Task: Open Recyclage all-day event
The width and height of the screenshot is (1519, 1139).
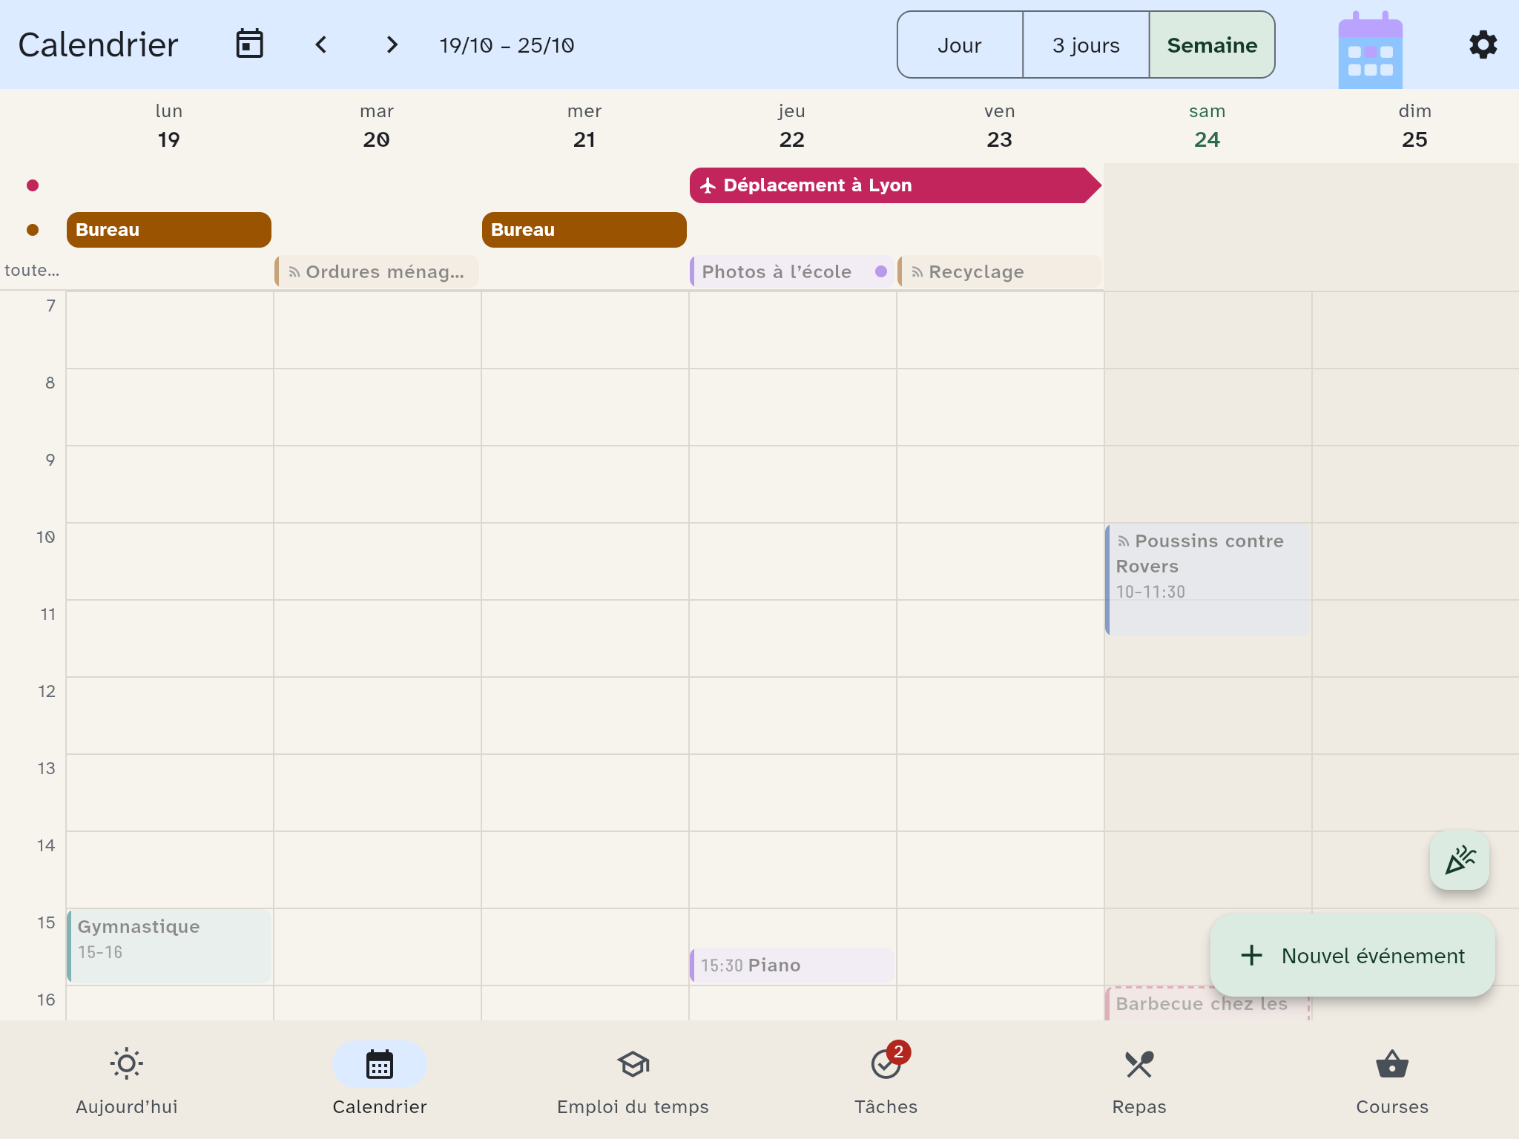Action: coord(1000,271)
